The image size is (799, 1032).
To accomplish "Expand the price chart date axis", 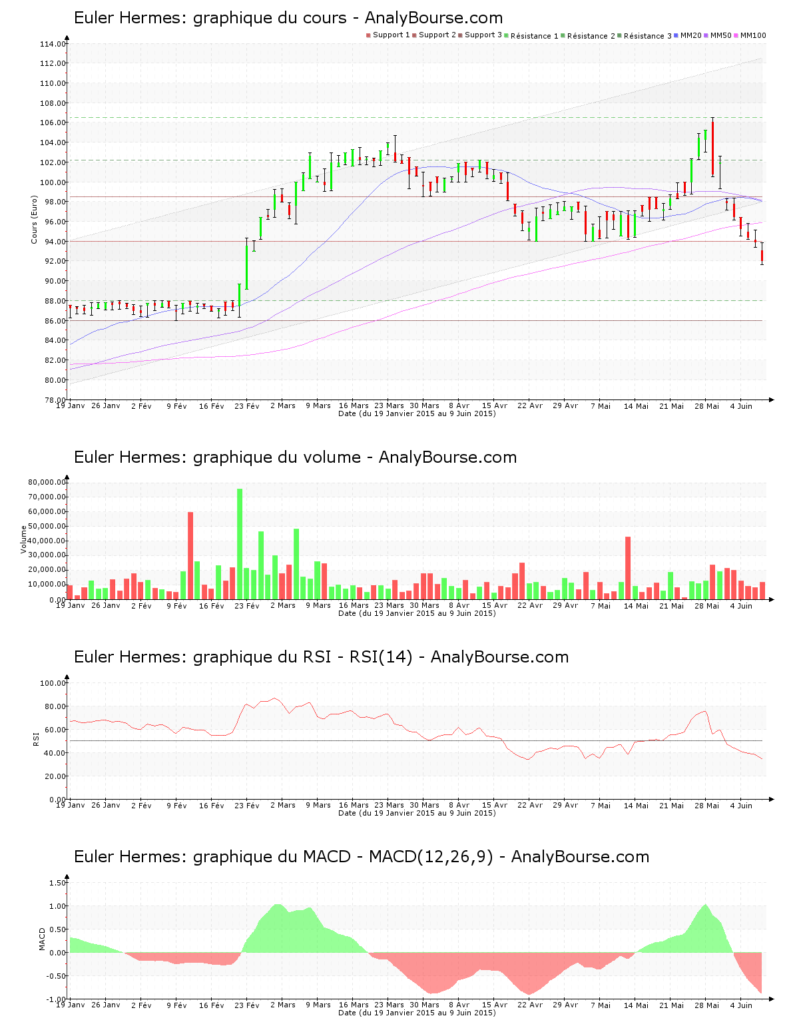I will (416, 413).
